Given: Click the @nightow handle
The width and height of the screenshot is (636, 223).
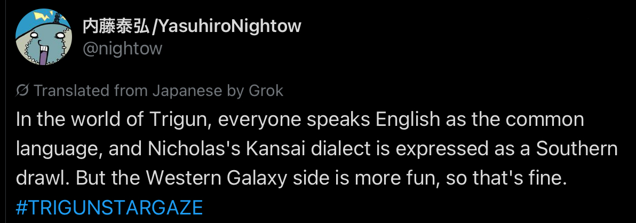Looking at the screenshot, I should 122,49.
